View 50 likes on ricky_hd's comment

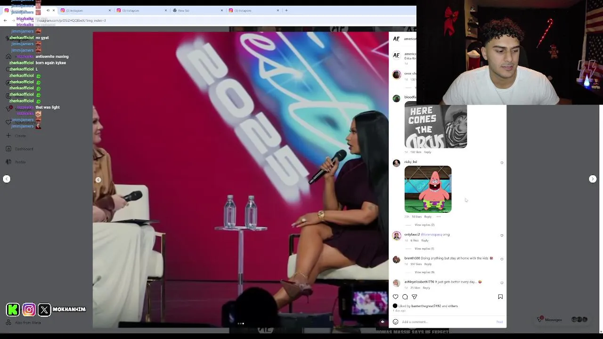[x=417, y=217]
